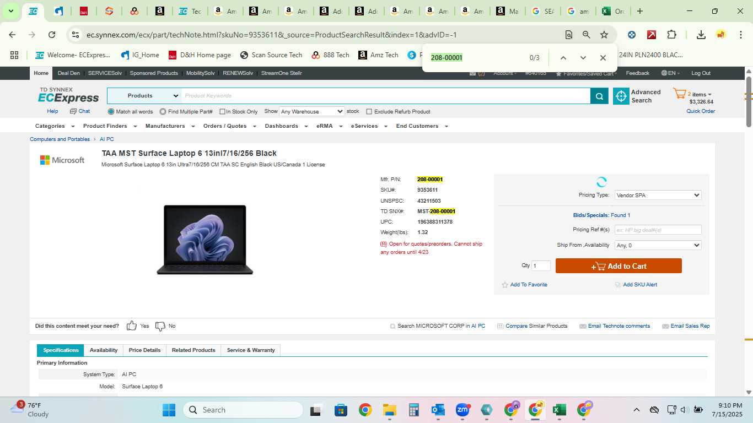The width and height of the screenshot is (753, 423).
Task: Expand the eRMA menu
Action: click(329, 126)
